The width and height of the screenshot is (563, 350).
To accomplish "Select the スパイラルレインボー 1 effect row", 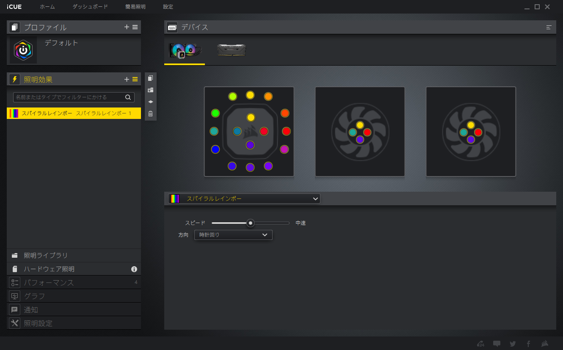I will 74,113.
